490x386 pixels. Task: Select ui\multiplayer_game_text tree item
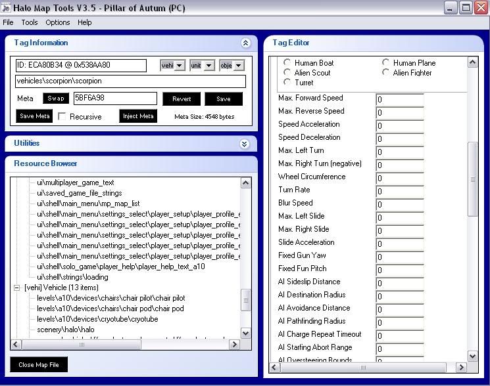[76, 182]
